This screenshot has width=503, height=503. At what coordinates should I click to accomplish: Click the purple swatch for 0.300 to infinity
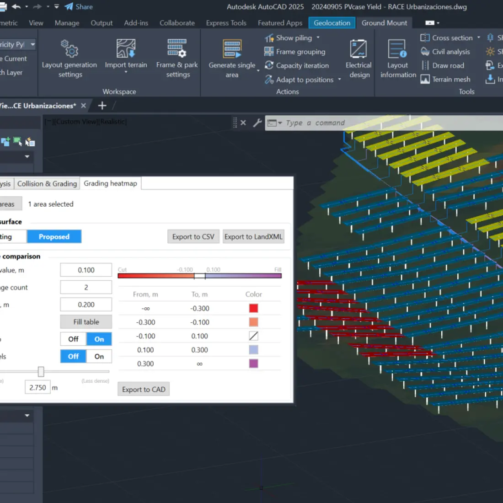[x=253, y=364]
